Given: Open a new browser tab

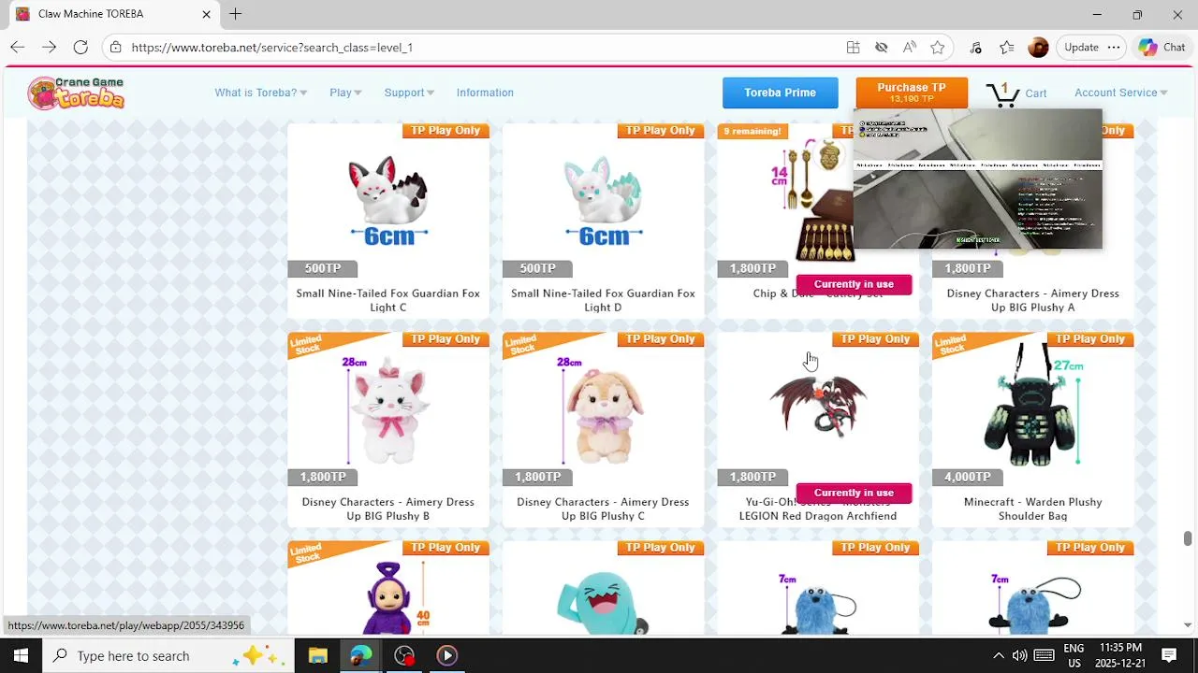Looking at the screenshot, I should point(235,14).
